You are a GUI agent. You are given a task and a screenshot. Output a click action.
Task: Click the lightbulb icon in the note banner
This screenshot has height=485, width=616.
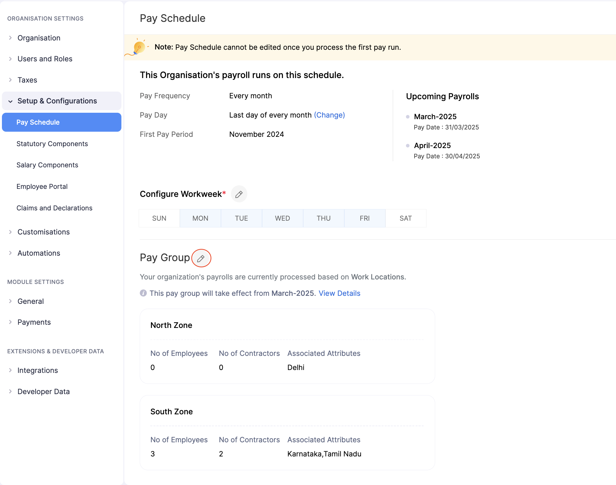tap(139, 46)
